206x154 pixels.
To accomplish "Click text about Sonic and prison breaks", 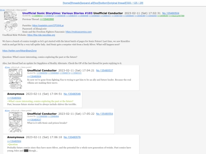I will [47, 123].
